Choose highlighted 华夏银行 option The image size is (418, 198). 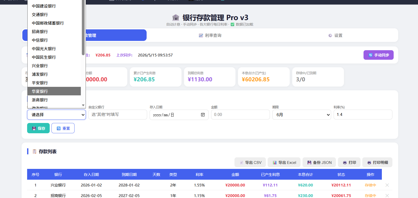54,91
